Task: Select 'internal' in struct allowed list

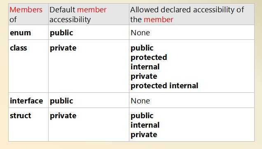Action: 145,125
